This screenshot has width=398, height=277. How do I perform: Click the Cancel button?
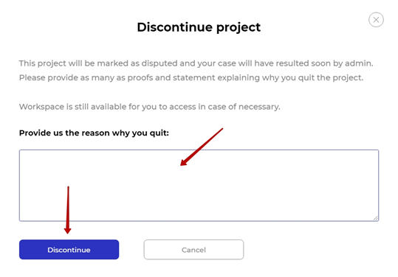coord(193,250)
